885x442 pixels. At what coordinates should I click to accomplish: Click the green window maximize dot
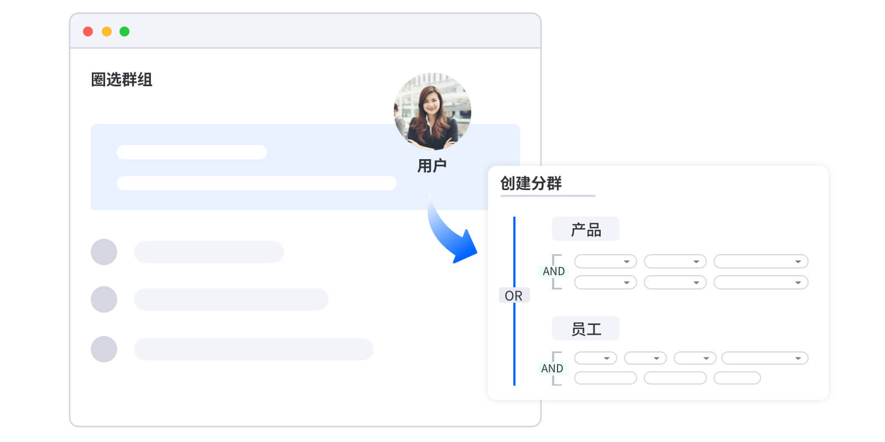point(124,31)
